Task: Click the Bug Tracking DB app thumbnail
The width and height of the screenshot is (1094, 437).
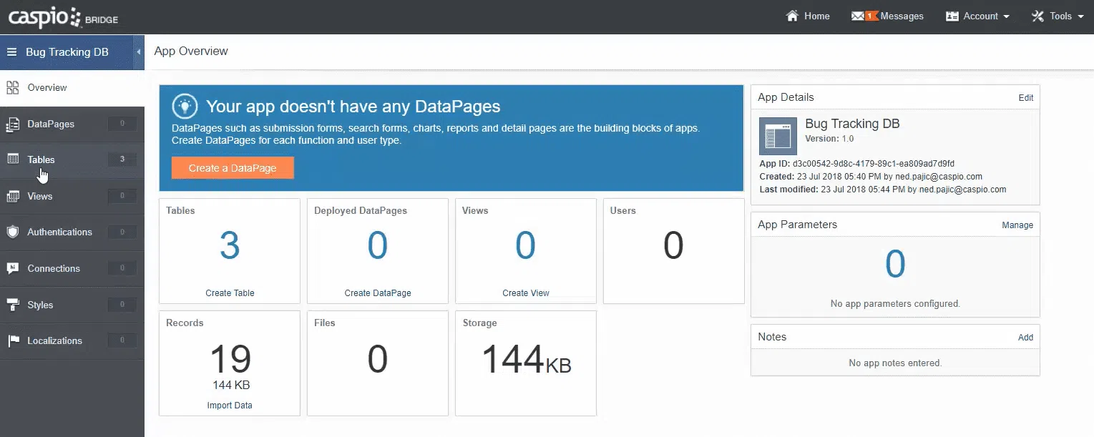Action: [x=778, y=136]
